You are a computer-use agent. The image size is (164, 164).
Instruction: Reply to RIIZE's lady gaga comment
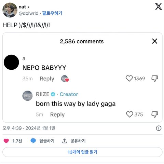pos(57,114)
